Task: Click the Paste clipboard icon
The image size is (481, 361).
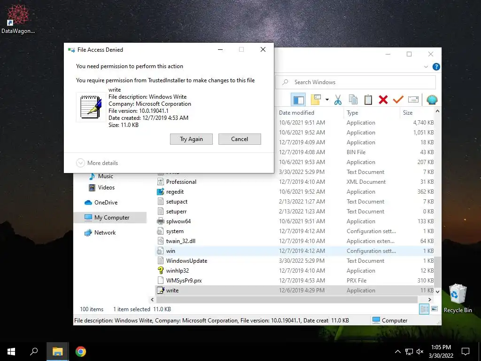Action: (x=368, y=100)
